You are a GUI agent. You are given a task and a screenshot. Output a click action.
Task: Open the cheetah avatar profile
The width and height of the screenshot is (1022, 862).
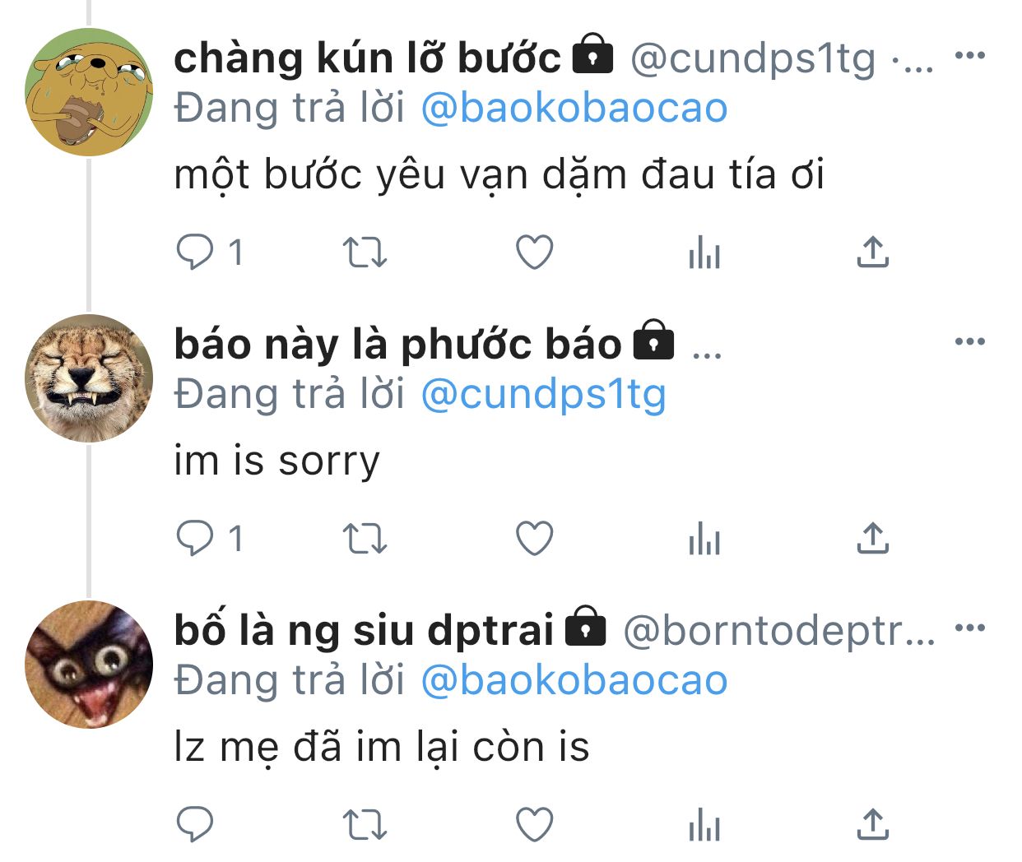coord(89,378)
